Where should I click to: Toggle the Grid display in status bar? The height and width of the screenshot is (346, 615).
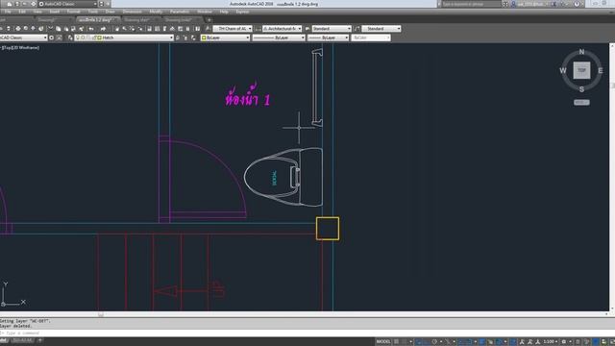pos(396,342)
